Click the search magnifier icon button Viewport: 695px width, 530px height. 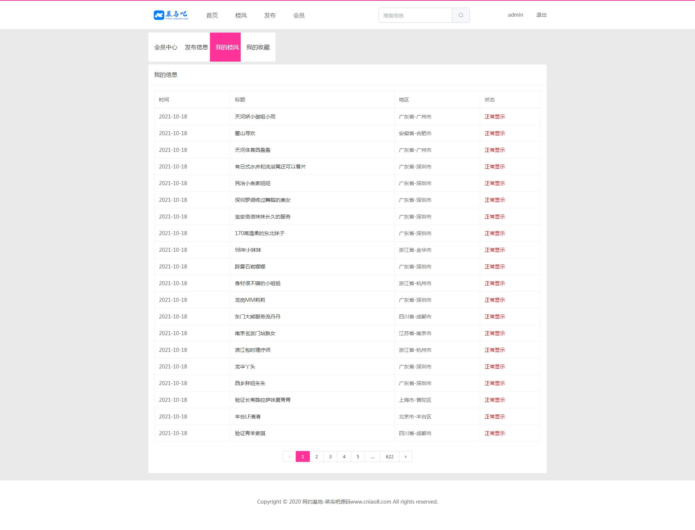(460, 15)
